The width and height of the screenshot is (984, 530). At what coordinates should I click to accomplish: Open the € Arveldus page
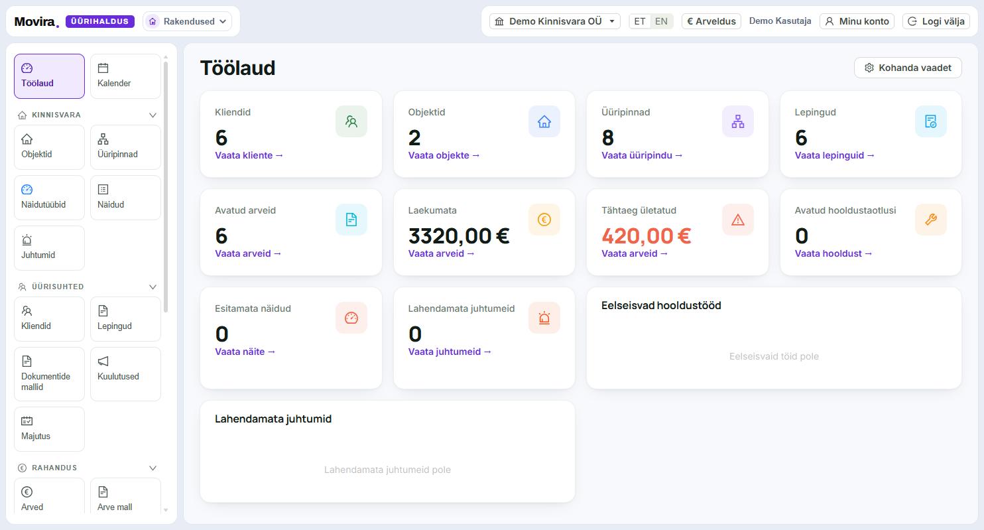tap(711, 21)
